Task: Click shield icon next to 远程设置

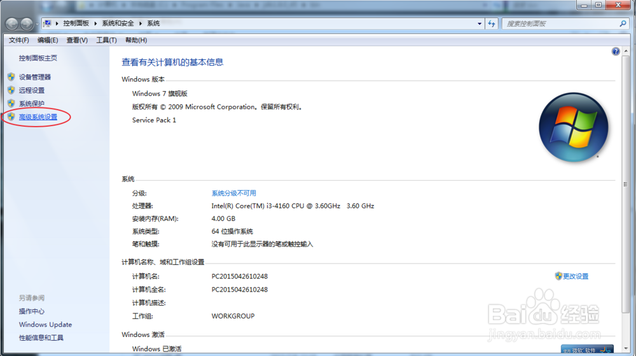Action: (x=11, y=90)
